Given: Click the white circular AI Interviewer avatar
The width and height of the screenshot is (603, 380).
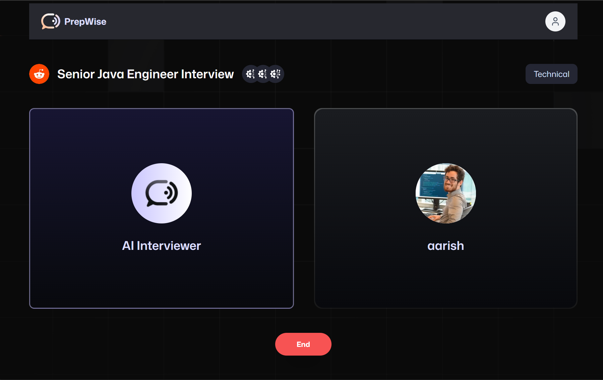Looking at the screenshot, I should [x=162, y=193].
